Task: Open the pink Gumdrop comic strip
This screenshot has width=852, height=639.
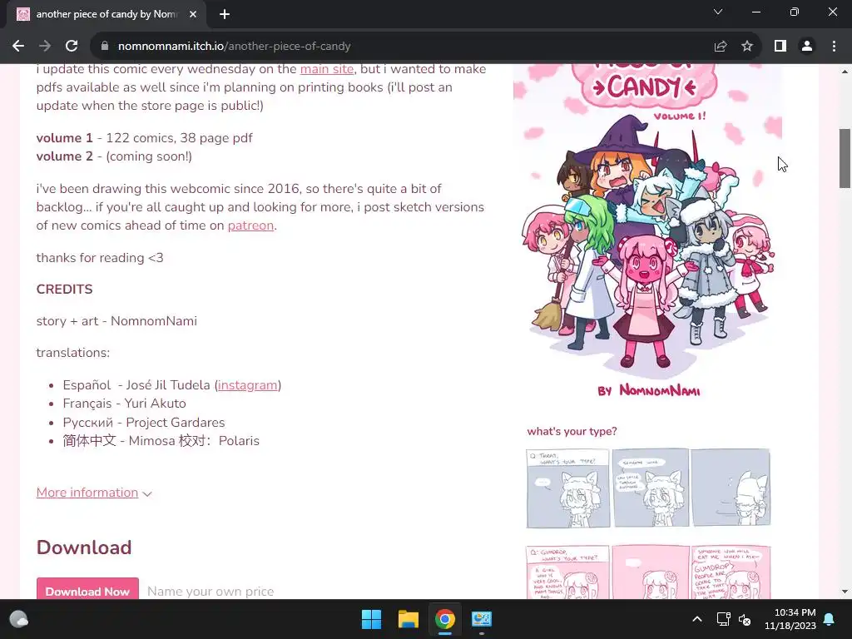Action: click(647, 572)
